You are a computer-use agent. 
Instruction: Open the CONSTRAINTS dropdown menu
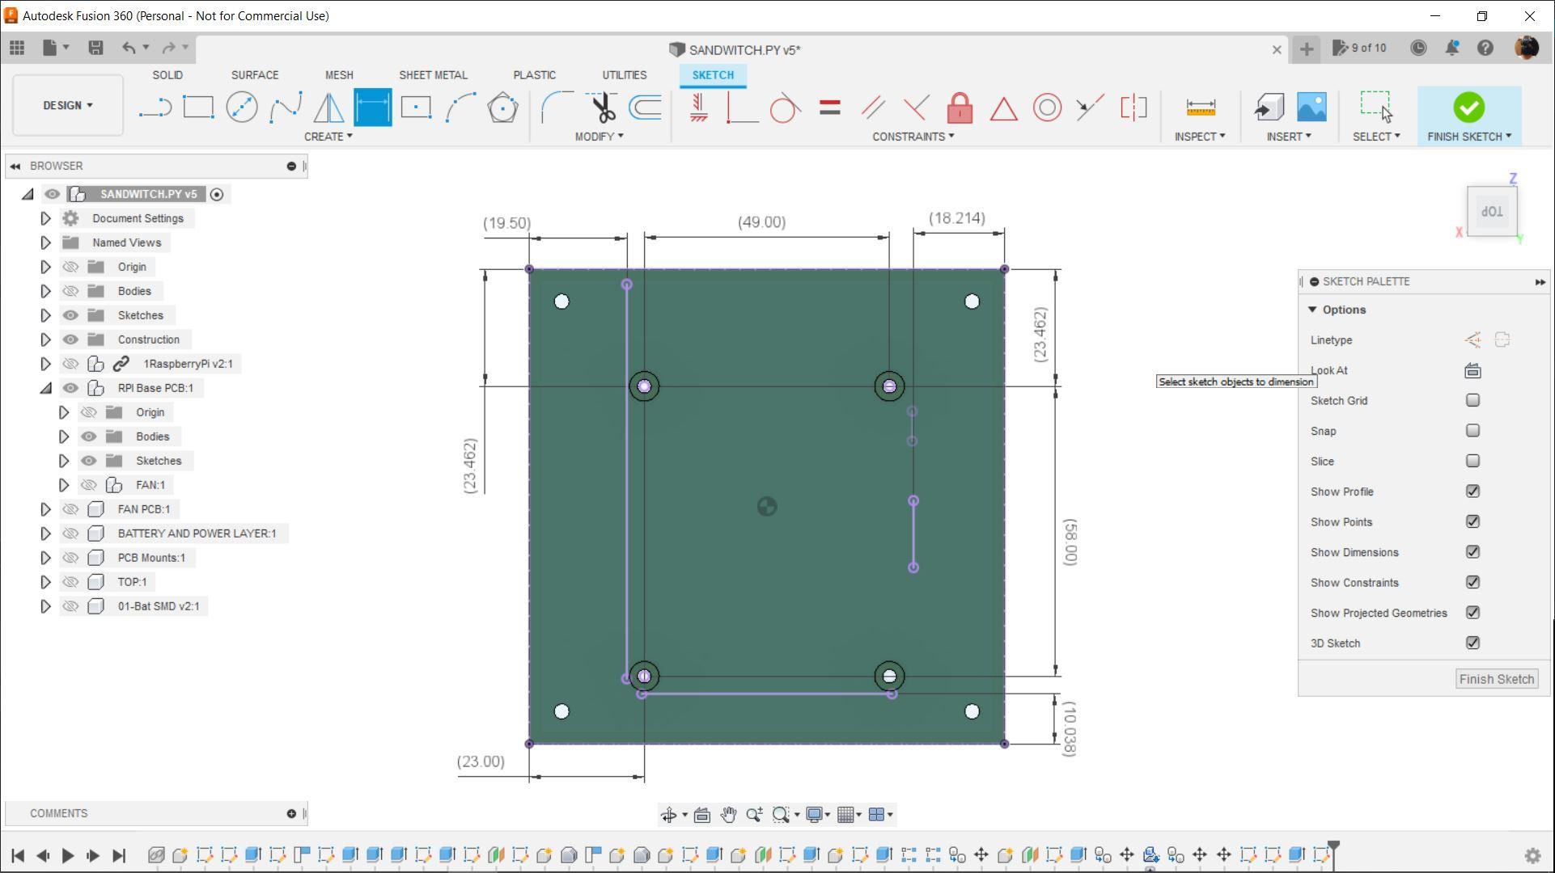point(913,137)
